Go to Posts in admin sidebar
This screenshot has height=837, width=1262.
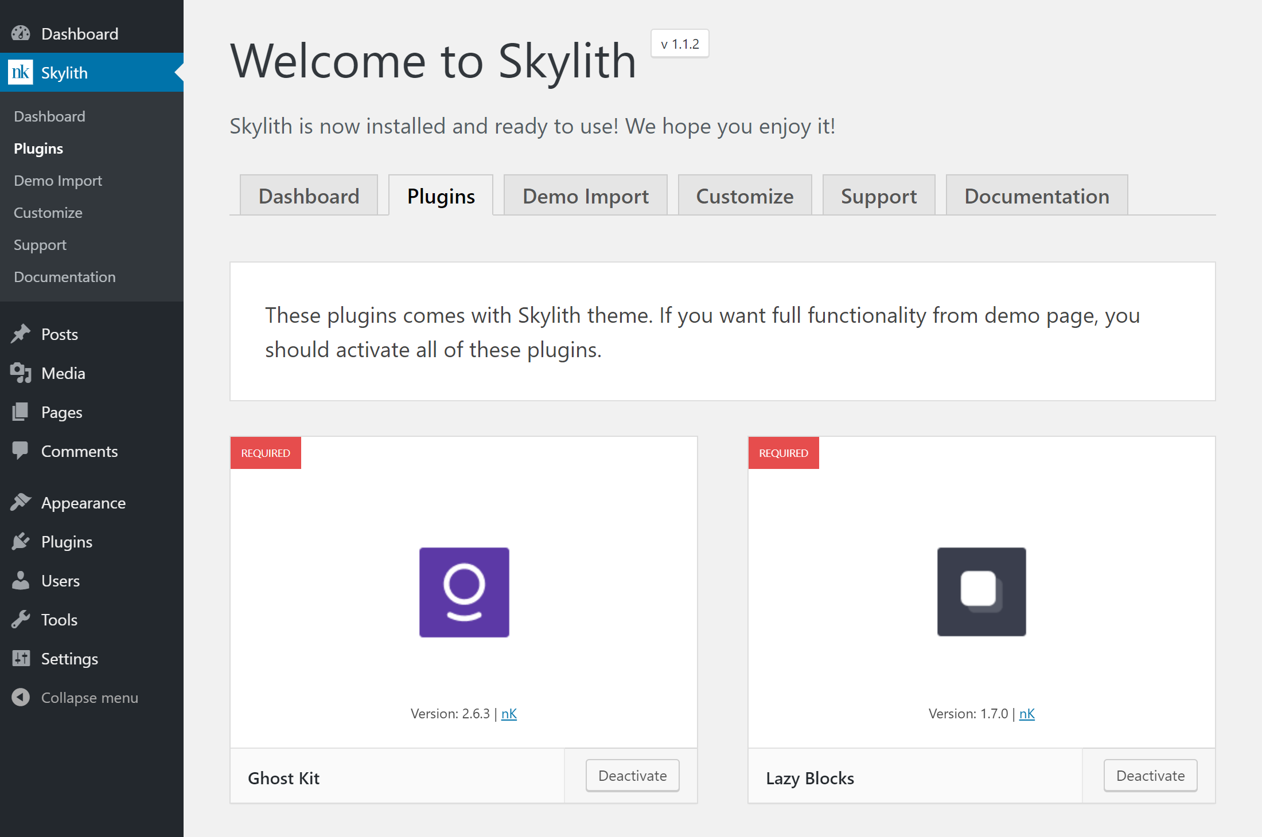(x=92, y=334)
